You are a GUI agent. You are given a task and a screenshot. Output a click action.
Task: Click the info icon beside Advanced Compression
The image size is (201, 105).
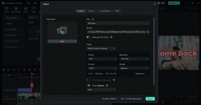(x=114, y=80)
